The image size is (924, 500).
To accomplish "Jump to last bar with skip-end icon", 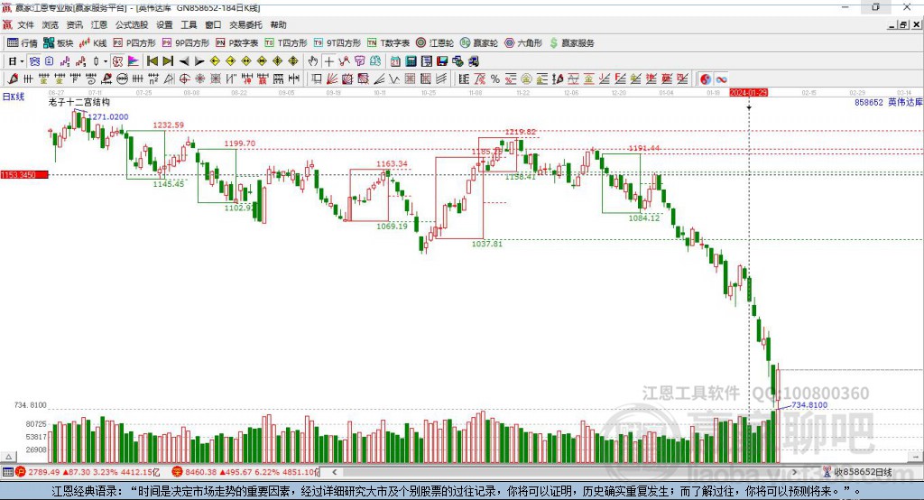I will pyautogui.click(x=168, y=61).
